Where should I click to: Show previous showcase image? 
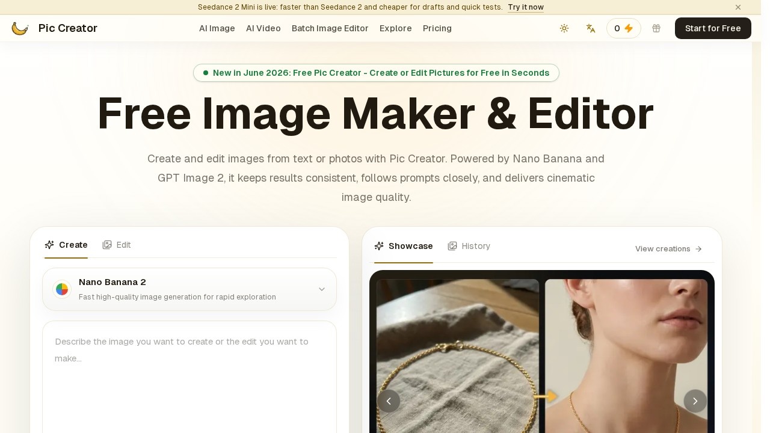389,401
